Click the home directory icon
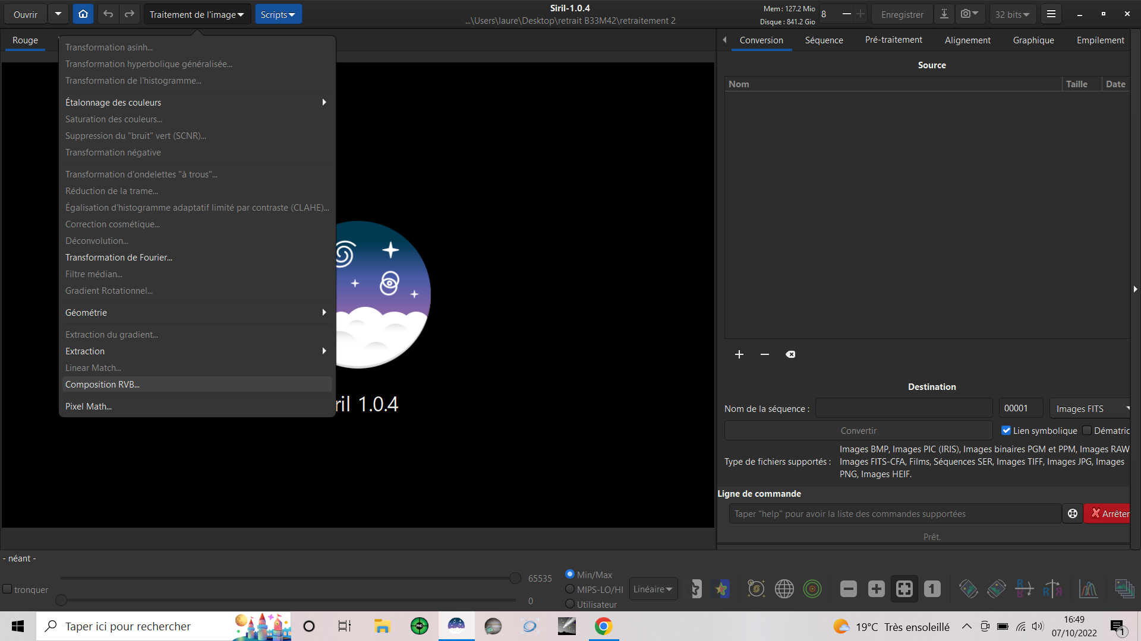Image resolution: width=1141 pixels, height=641 pixels. [x=83, y=14]
